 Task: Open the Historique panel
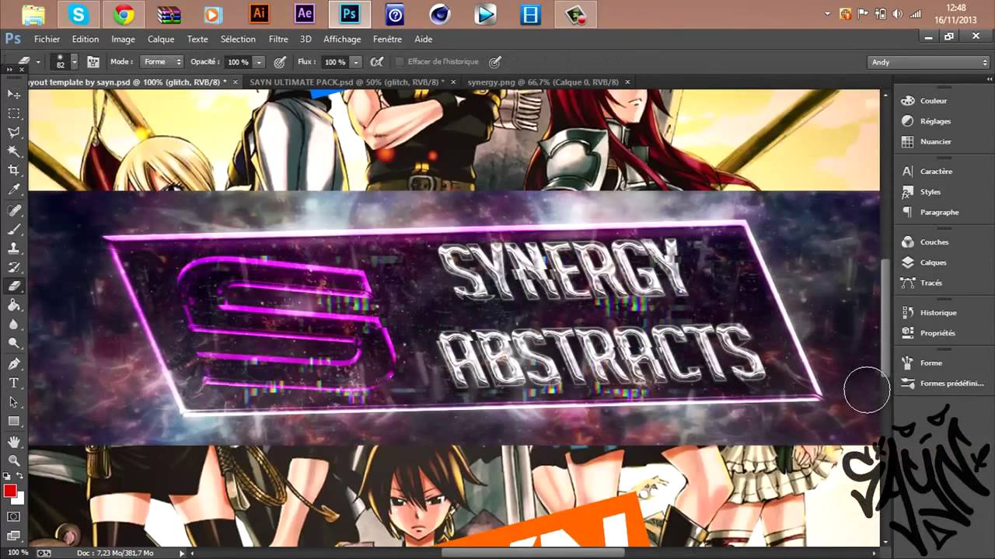(937, 312)
